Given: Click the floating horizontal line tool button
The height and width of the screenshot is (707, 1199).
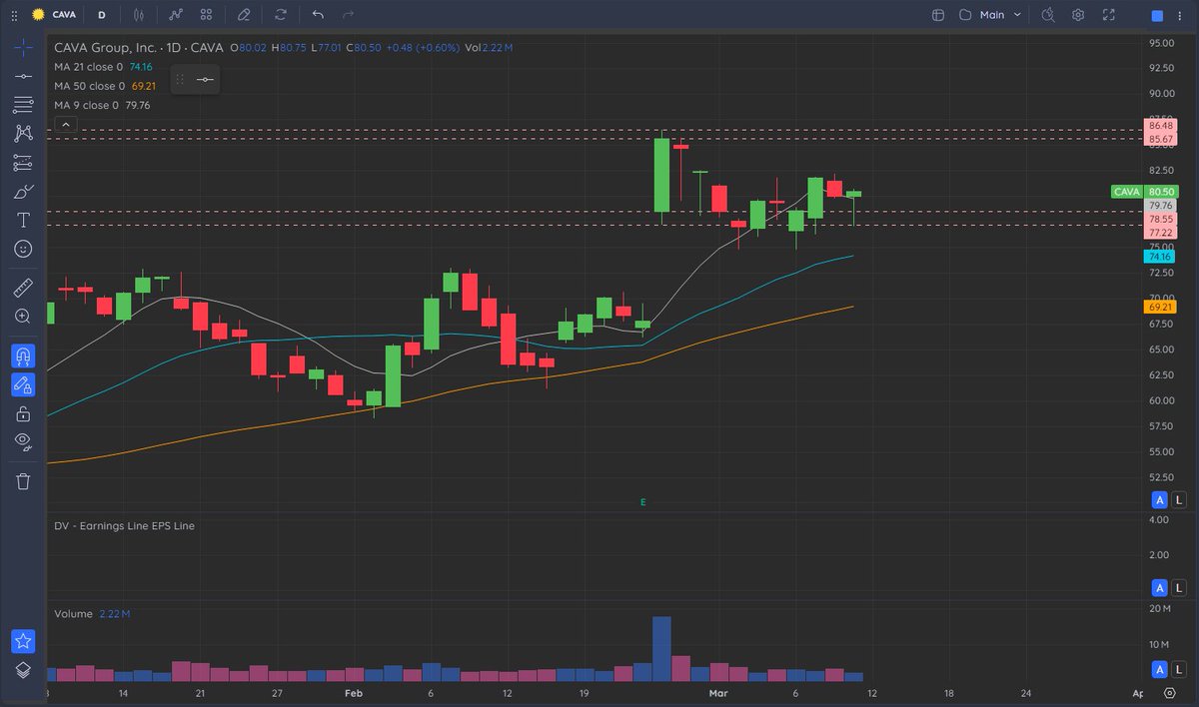Looking at the screenshot, I should pos(205,79).
